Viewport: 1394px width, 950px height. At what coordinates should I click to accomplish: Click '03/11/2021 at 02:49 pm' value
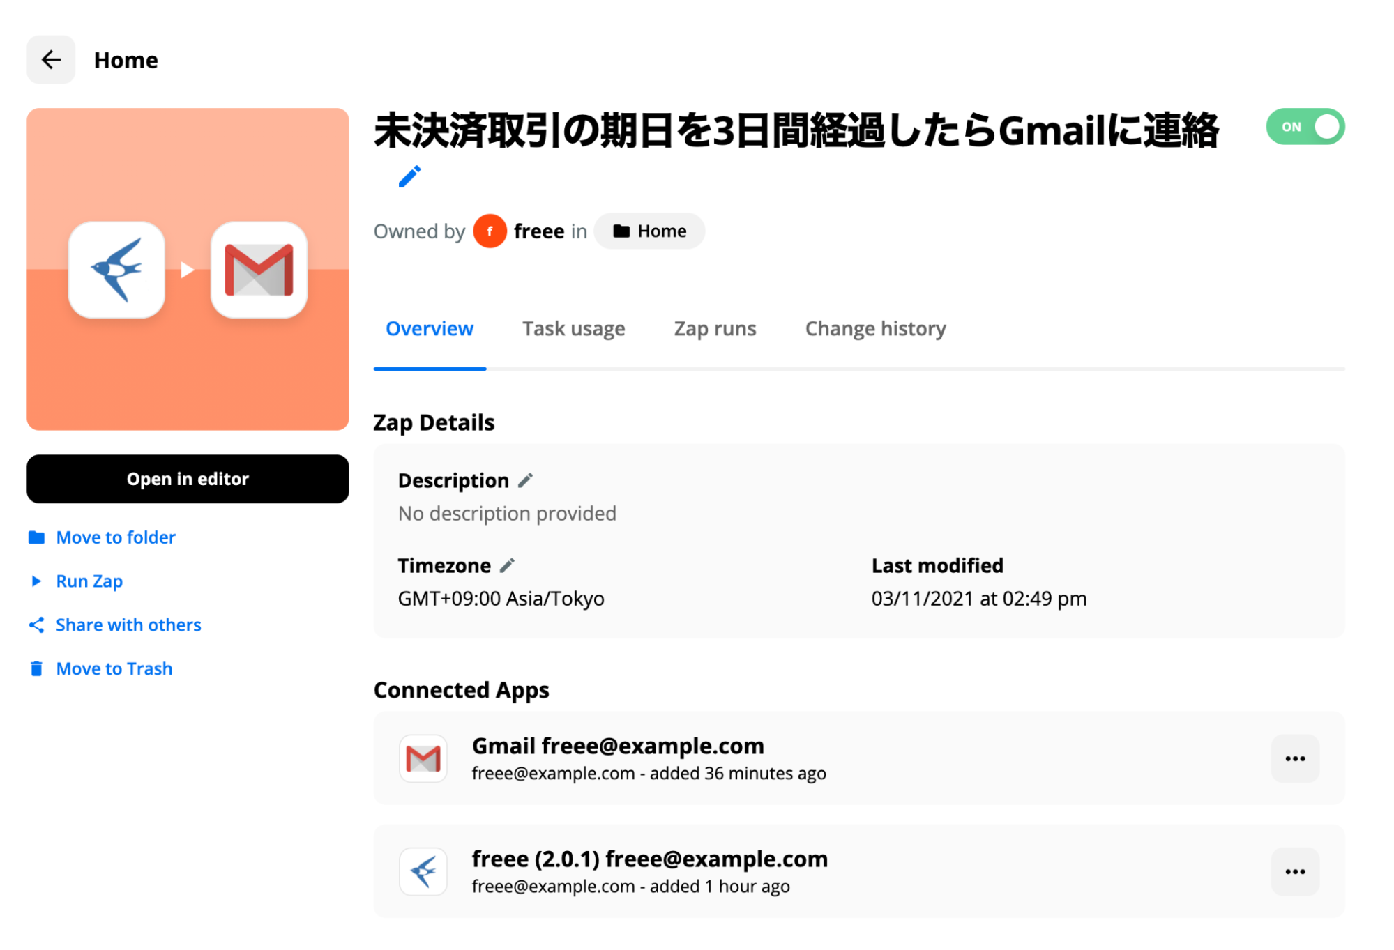[x=979, y=599]
